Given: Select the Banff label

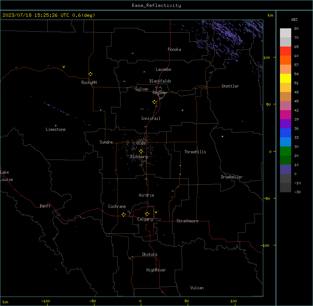Looking at the screenshot, I should tap(45, 206).
